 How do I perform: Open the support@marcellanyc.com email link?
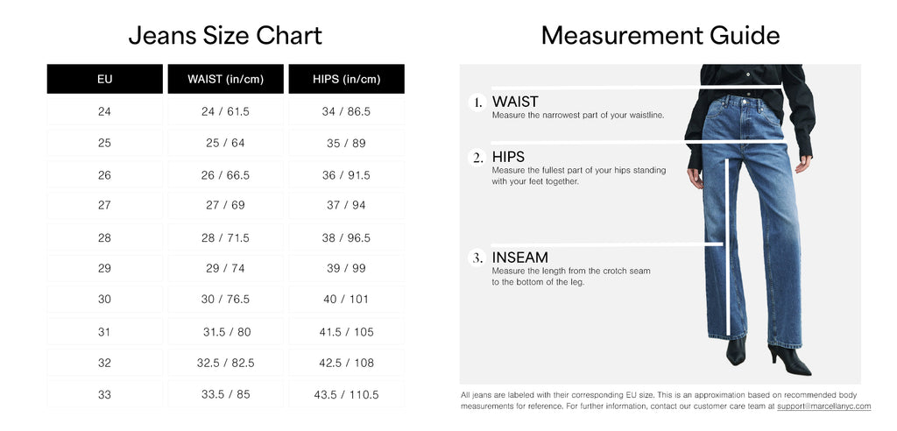tap(823, 406)
